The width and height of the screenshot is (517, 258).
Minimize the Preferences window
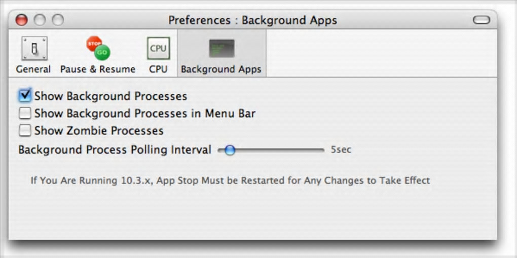(x=40, y=20)
